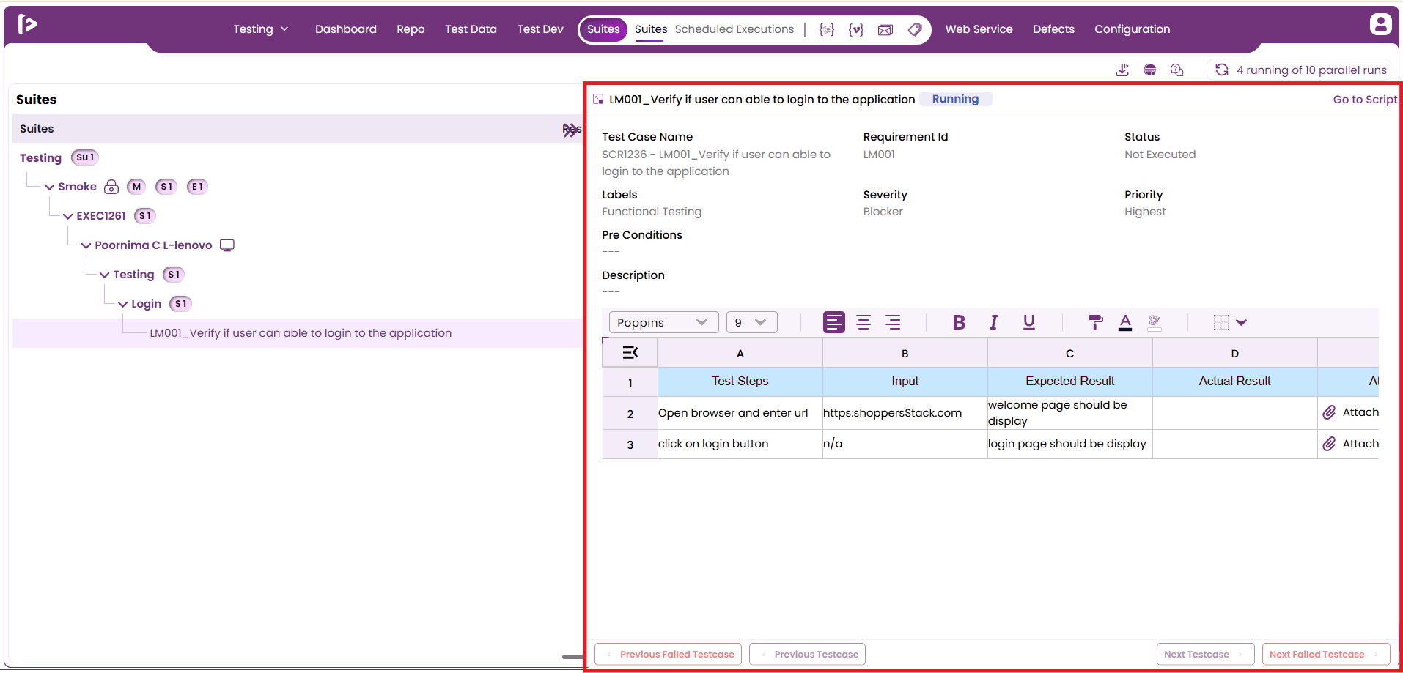Open the Poppins font family dropdown
1403x673 pixels.
663,322
